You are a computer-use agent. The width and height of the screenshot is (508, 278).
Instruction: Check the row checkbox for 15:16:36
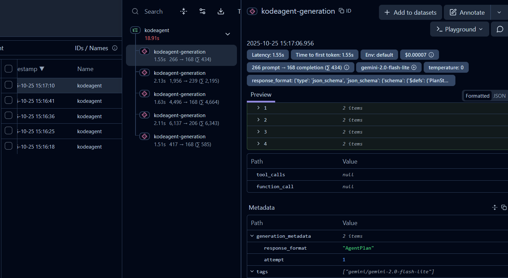(9, 116)
